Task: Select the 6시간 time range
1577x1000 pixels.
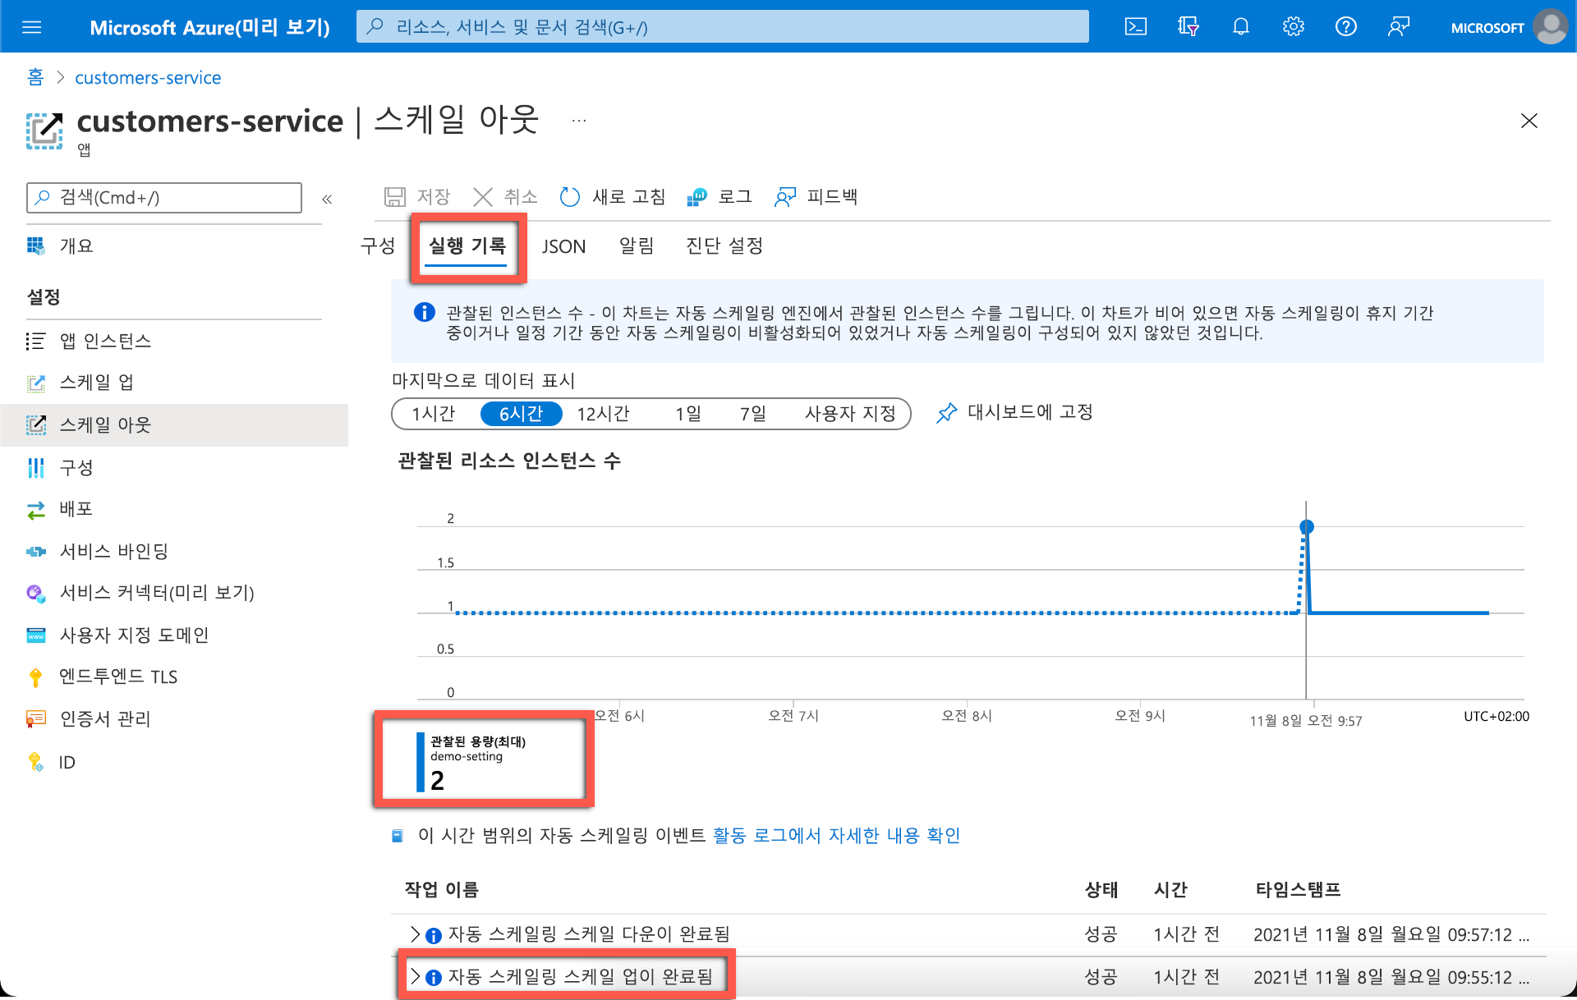Action: [x=521, y=413]
